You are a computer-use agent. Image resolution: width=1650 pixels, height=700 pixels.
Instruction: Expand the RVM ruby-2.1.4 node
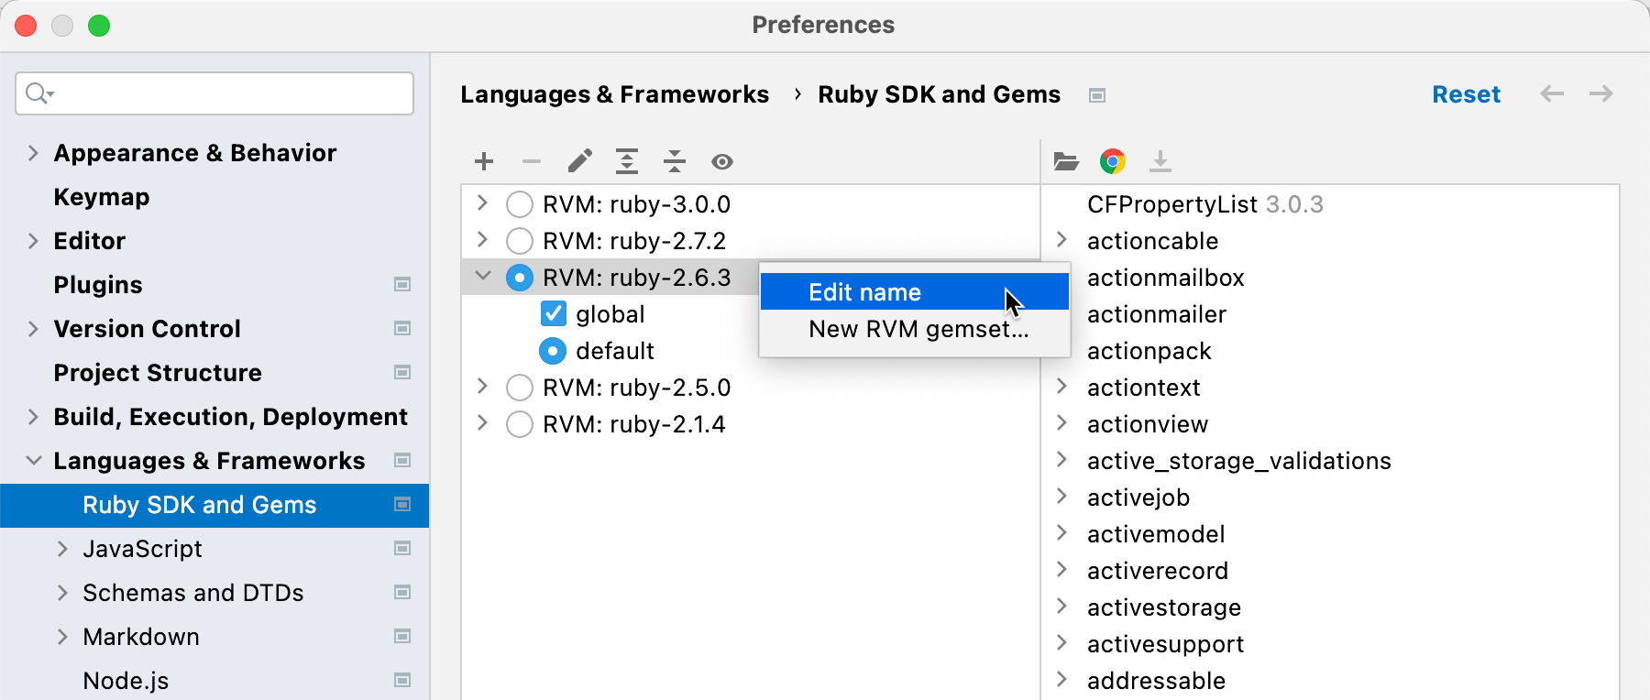click(x=482, y=423)
